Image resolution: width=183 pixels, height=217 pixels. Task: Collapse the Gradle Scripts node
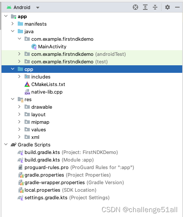click(6, 144)
